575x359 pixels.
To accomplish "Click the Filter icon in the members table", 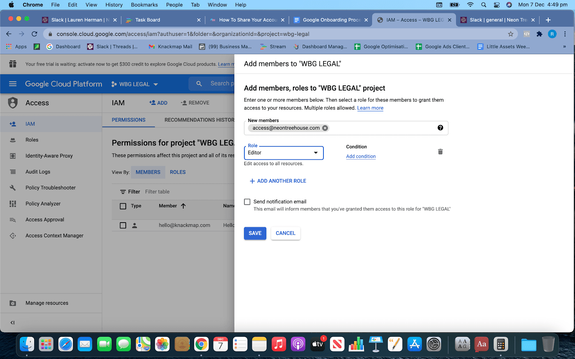I will click(123, 192).
